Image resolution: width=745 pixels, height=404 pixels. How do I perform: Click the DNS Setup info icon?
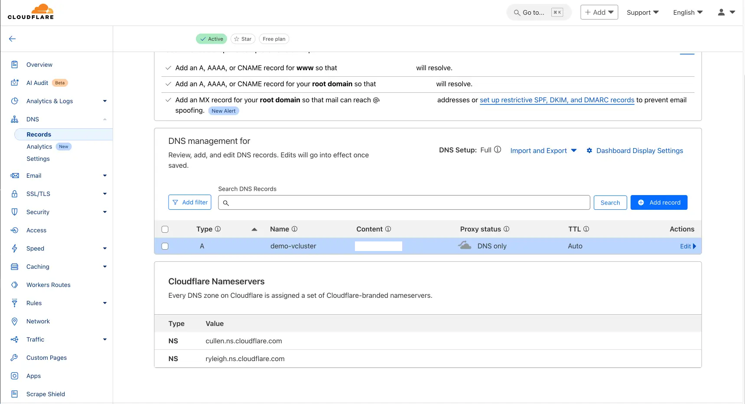(x=498, y=150)
